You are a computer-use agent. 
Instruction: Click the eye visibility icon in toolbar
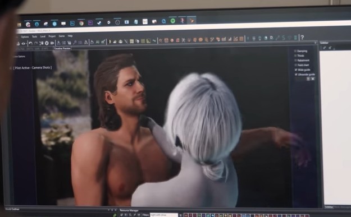tap(24, 43)
